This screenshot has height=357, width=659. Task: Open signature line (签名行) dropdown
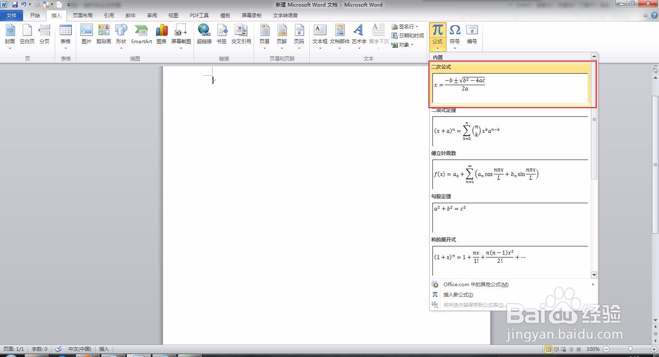coord(405,26)
